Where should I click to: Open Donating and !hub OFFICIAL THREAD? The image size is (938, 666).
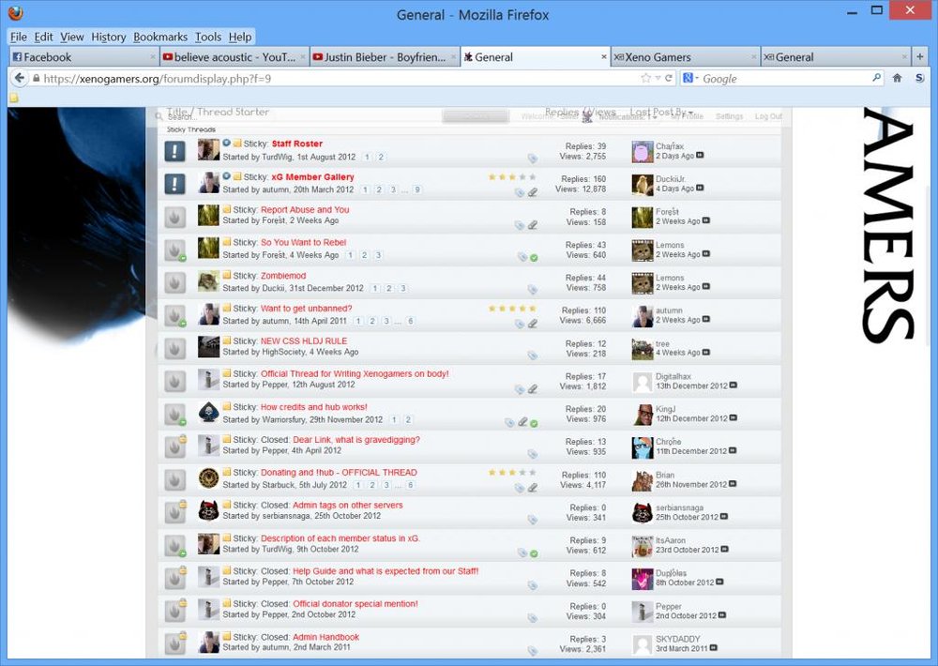339,472
